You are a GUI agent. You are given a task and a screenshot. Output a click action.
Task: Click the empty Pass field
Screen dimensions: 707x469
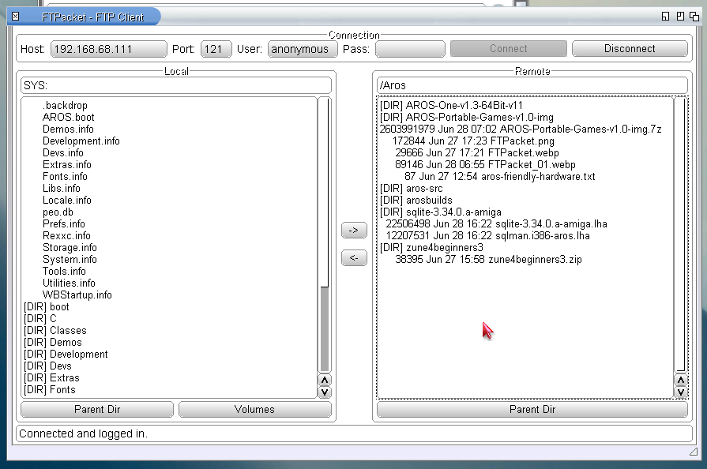coord(410,49)
